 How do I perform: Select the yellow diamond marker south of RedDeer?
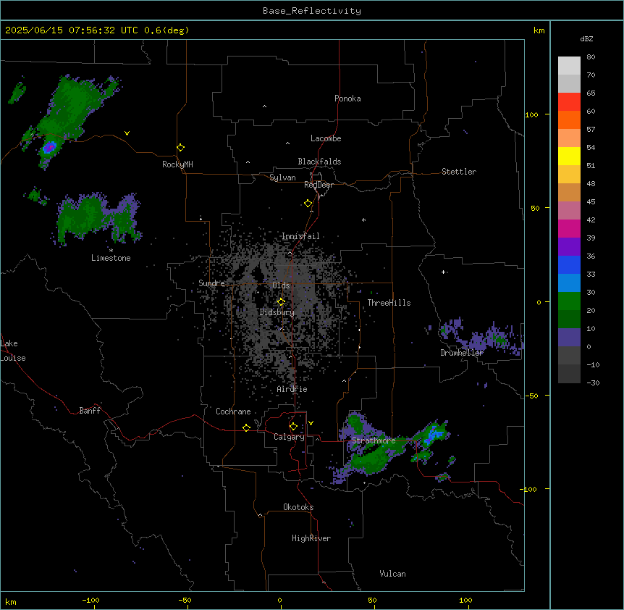tap(308, 204)
